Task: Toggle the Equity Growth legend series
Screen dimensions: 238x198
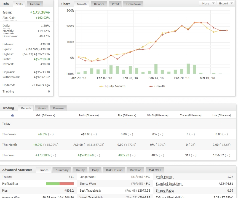Action: click(x=112, y=86)
